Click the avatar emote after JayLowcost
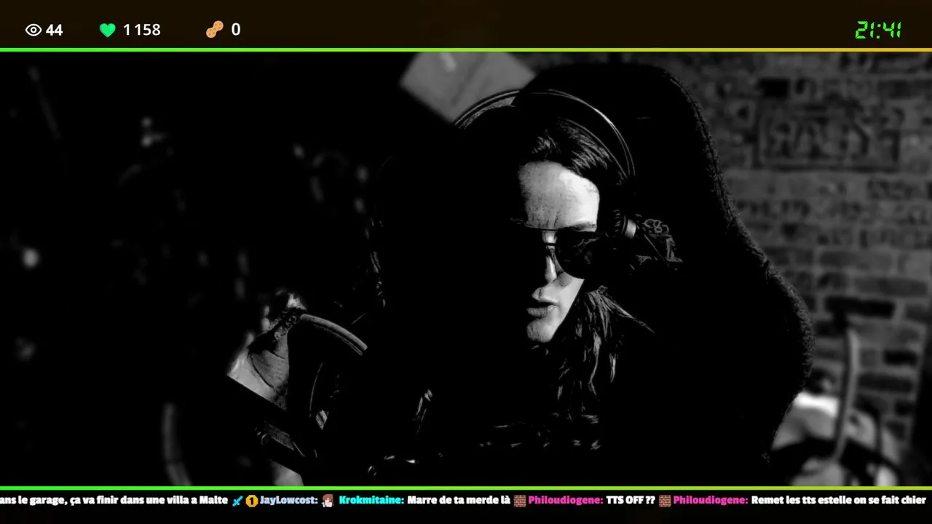 [328, 501]
